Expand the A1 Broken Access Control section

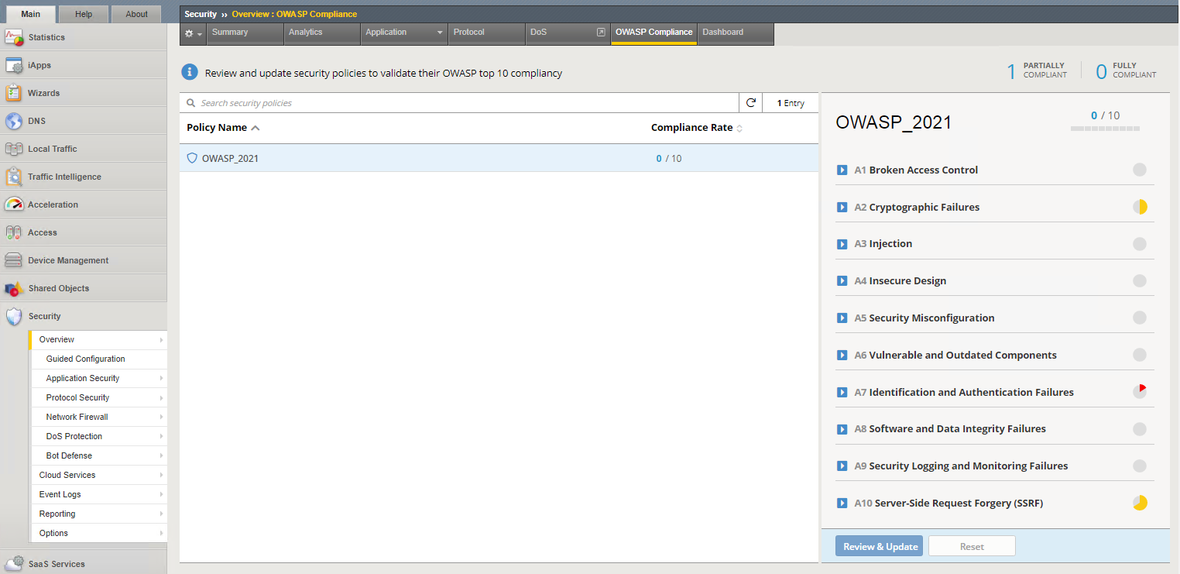pyautogui.click(x=842, y=170)
